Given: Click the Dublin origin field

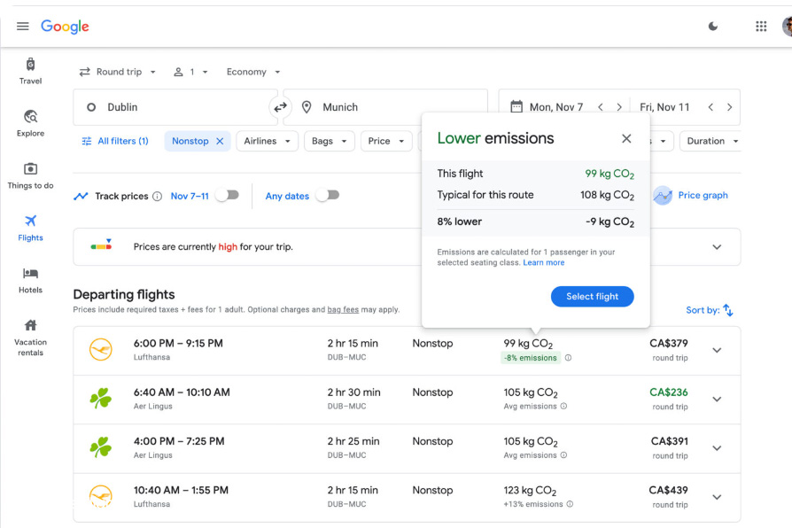Looking at the screenshot, I should [x=175, y=107].
